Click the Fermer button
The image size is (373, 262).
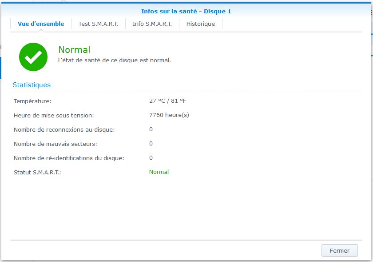339,250
